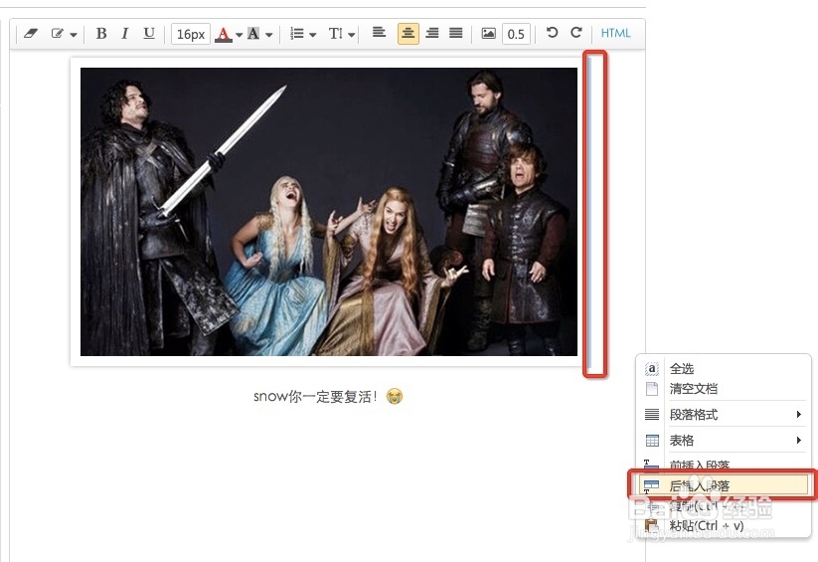
Task: Open the format brush dropdown arrow
Action: point(73,35)
